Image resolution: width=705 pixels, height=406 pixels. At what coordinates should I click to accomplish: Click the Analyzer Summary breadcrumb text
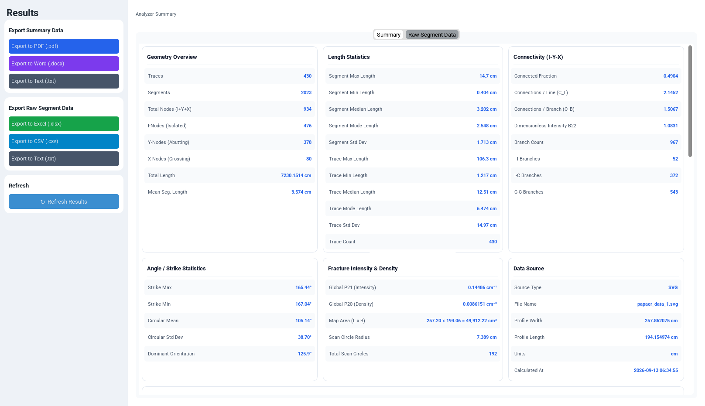[x=156, y=14]
